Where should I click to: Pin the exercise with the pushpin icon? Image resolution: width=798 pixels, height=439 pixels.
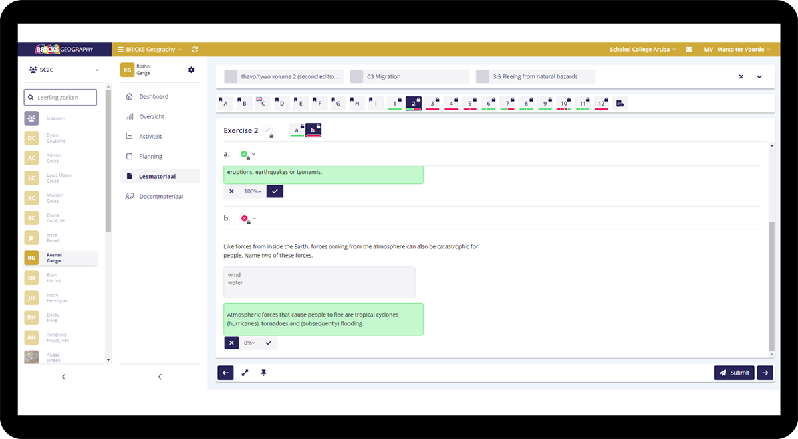263,373
